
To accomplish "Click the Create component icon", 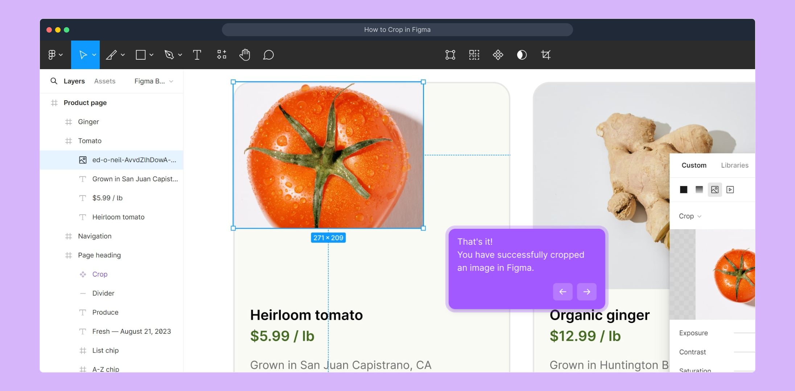I will click(x=498, y=55).
